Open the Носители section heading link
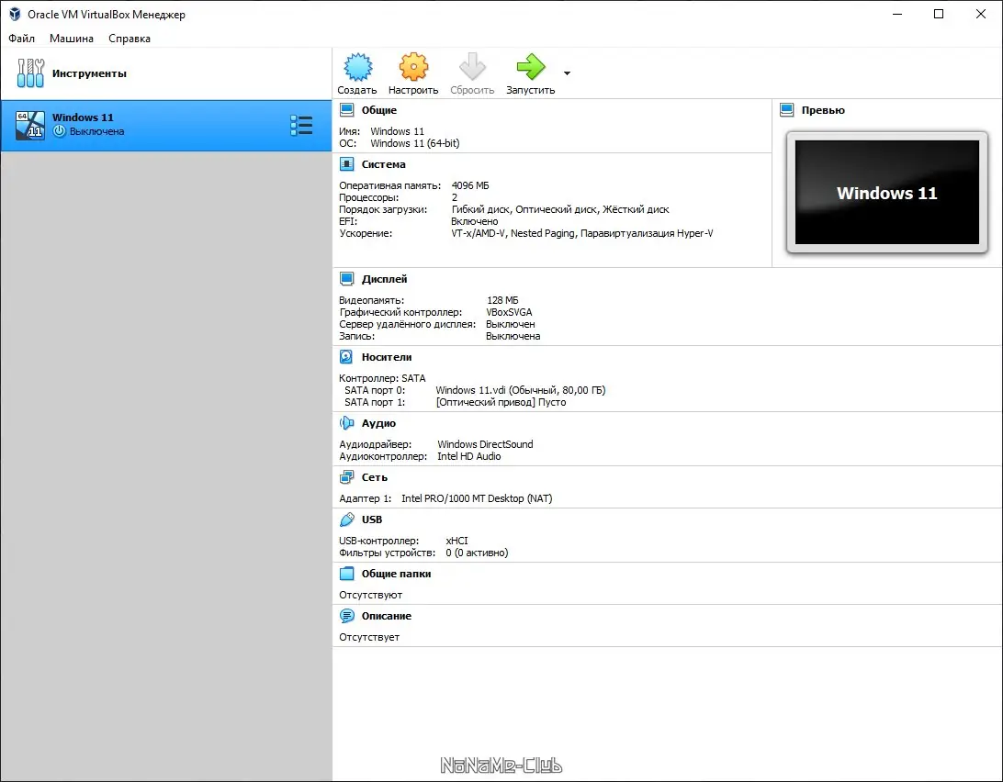Image resolution: width=1003 pixels, height=782 pixels. (x=387, y=357)
